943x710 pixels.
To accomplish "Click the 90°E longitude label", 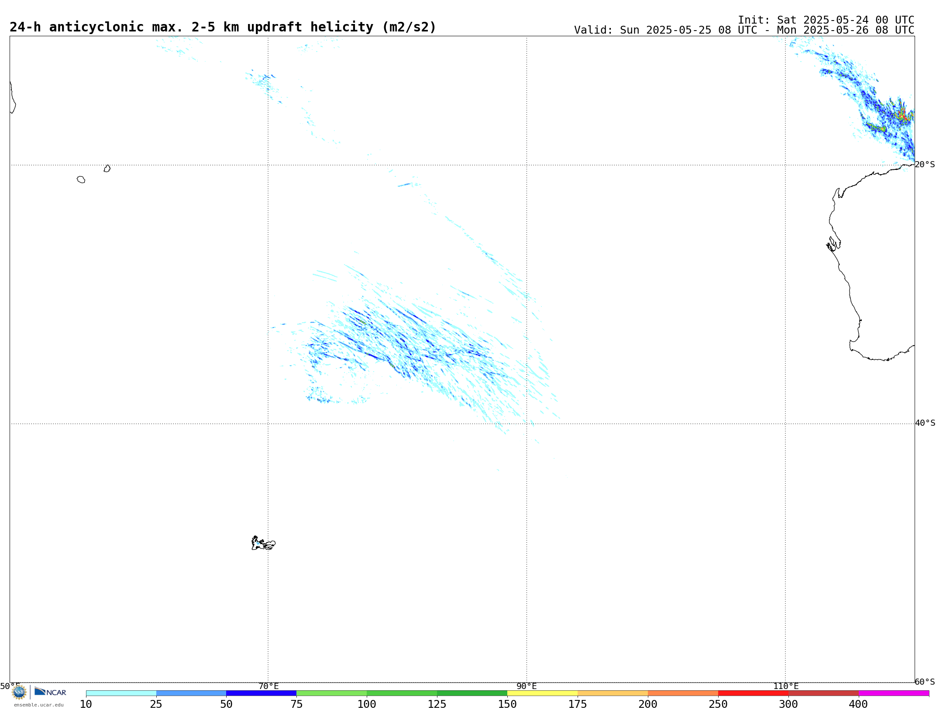I will pyautogui.click(x=527, y=686).
